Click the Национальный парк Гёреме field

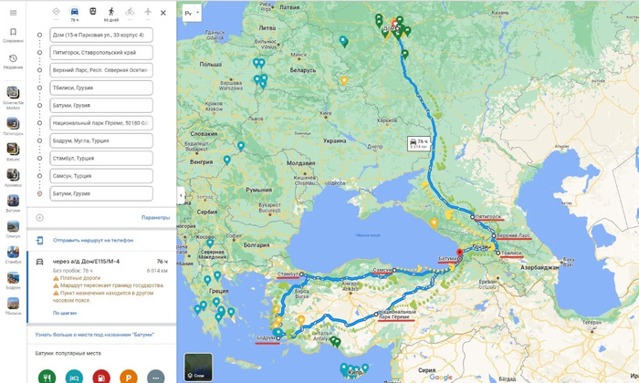tap(101, 123)
